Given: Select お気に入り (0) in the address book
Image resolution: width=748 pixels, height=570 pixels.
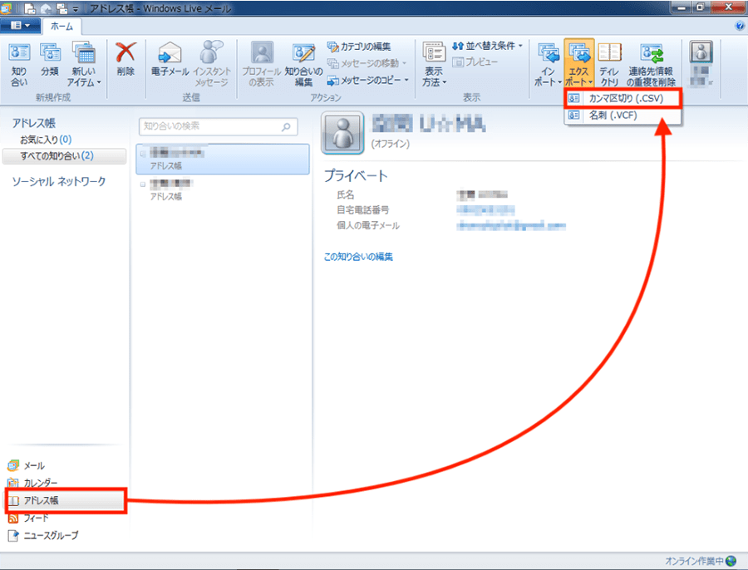Looking at the screenshot, I should click(46, 140).
